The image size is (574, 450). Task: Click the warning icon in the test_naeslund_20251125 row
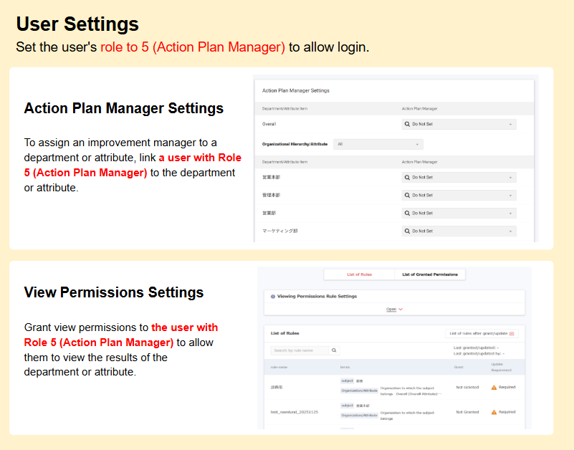(494, 412)
